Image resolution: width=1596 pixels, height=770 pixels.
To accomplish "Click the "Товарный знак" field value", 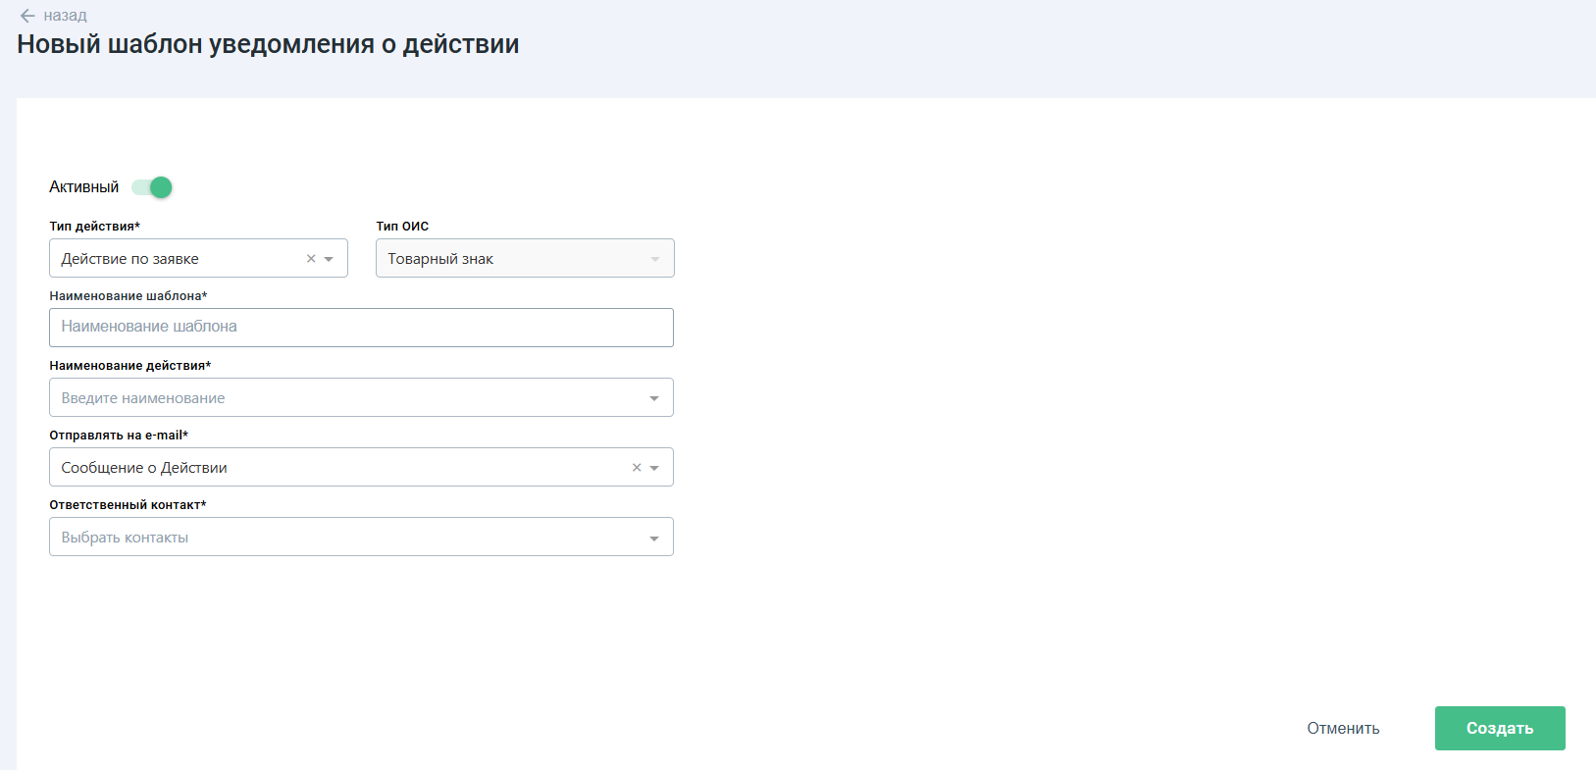I will pos(440,259).
